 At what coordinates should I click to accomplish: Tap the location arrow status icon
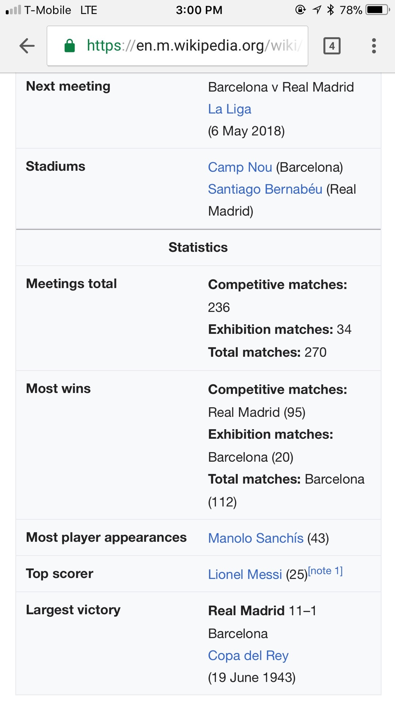click(317, 10)
